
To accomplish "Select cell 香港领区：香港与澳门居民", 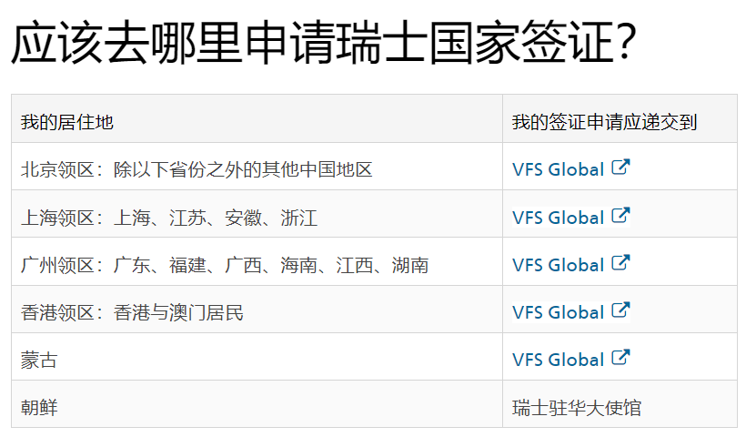I will point(257,310).
